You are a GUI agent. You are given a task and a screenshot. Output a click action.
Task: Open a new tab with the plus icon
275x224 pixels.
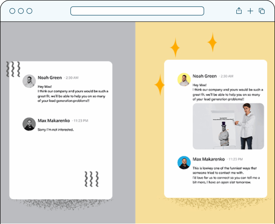250,11
